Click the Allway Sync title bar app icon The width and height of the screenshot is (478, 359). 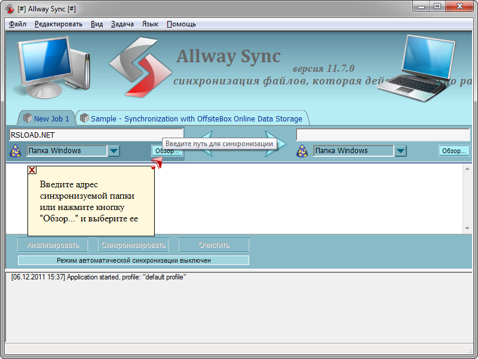click(10, 9)
